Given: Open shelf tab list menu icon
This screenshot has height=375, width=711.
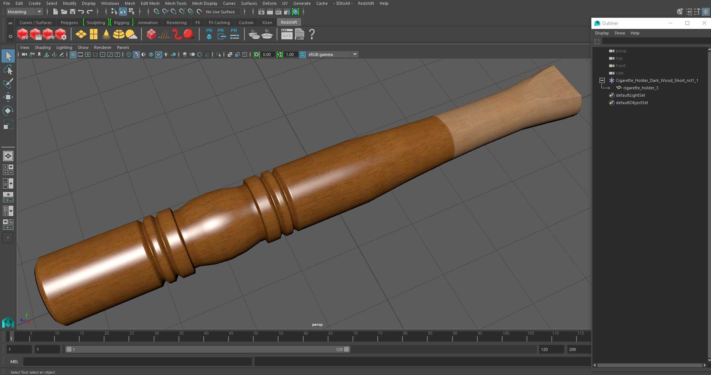Looking at the screenshot, I should (x=10, y=23).
